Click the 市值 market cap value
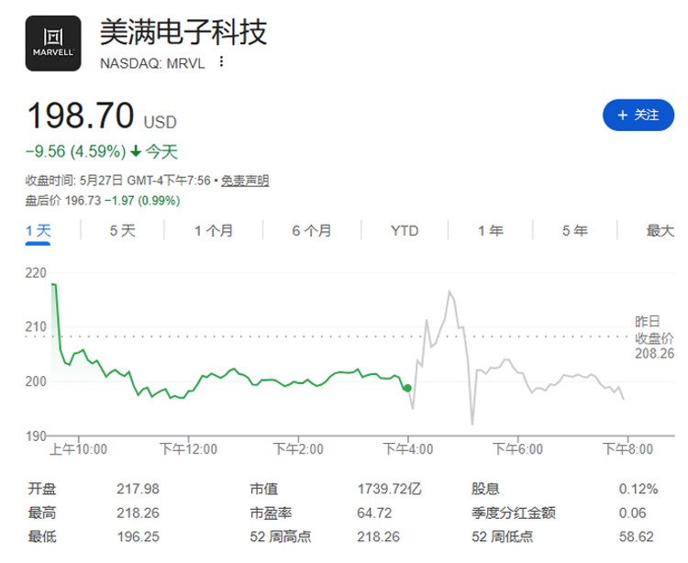Image resolution: width=688 pixels, height=563 pixels. [x=389, y=489]
